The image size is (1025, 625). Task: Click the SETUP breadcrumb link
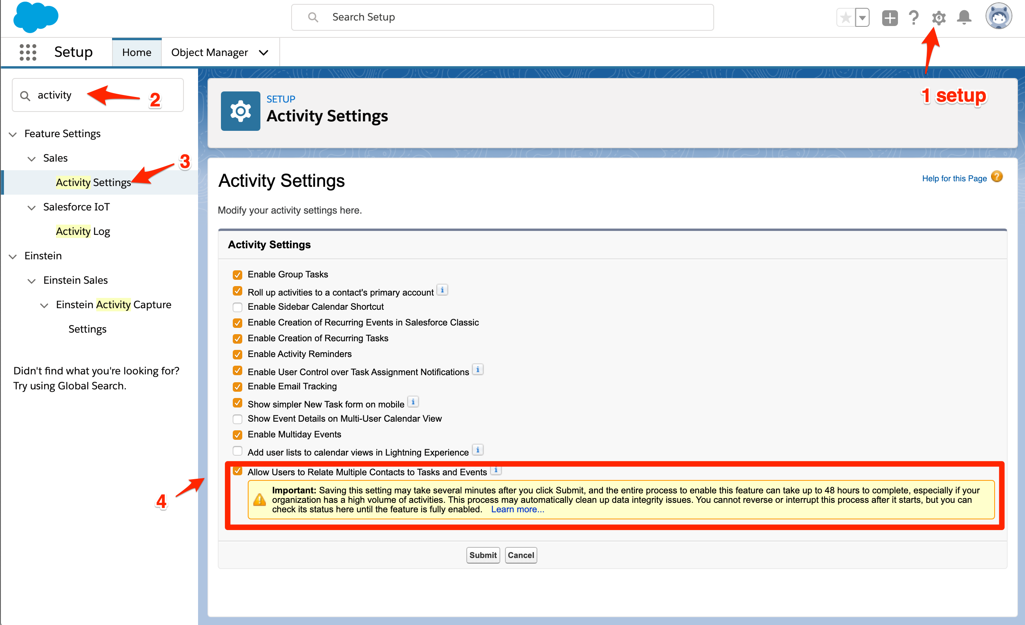[x=281, y=99]
